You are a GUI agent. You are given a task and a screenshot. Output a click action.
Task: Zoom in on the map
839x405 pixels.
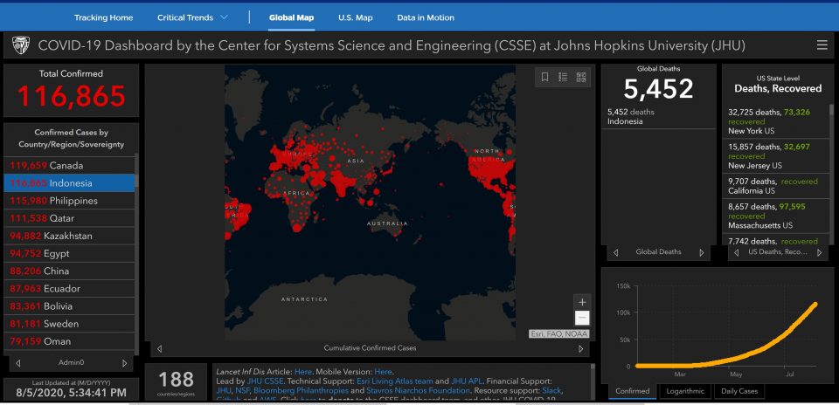pyautogui.click(x=582, y=302)
